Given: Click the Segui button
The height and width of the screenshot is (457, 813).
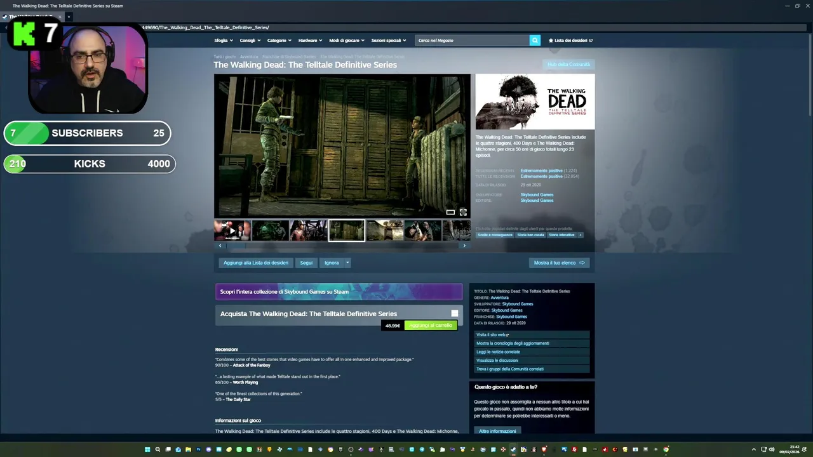Looking at the screenshot, I should tap(306, 263).
